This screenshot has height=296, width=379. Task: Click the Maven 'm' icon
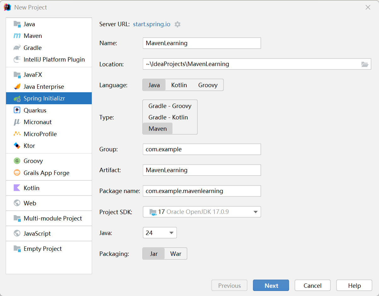coord(17,36)
